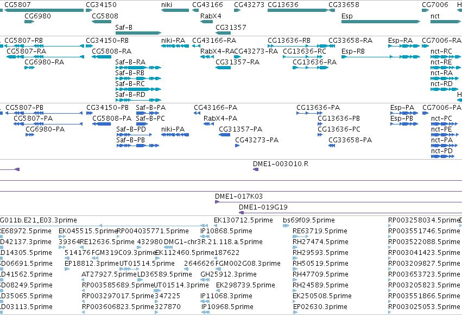Click transcript CG5808-RA
The width and height of the screenshot is (462, 315).
(102, 57)
